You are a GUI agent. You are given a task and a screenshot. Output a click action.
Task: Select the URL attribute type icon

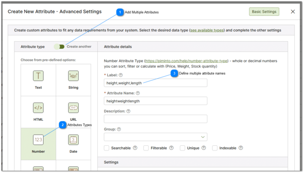coord(73,108)
